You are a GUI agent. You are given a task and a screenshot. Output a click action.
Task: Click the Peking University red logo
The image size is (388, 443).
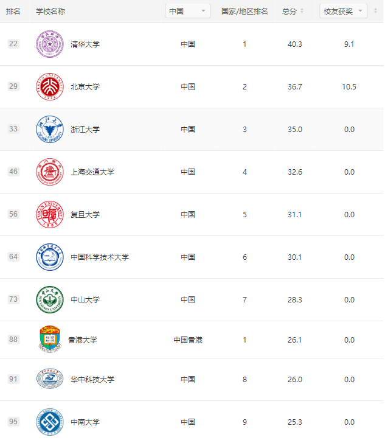coord(49,86)
